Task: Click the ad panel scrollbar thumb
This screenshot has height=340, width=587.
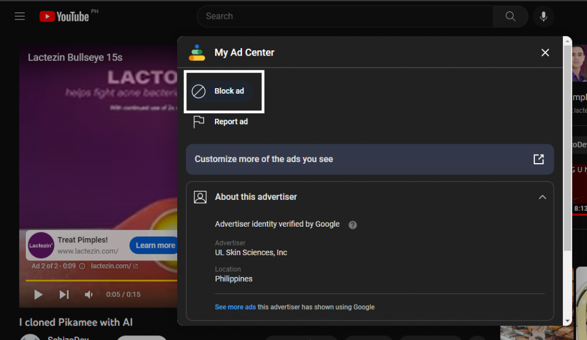Action: click(x=568, y=148)
